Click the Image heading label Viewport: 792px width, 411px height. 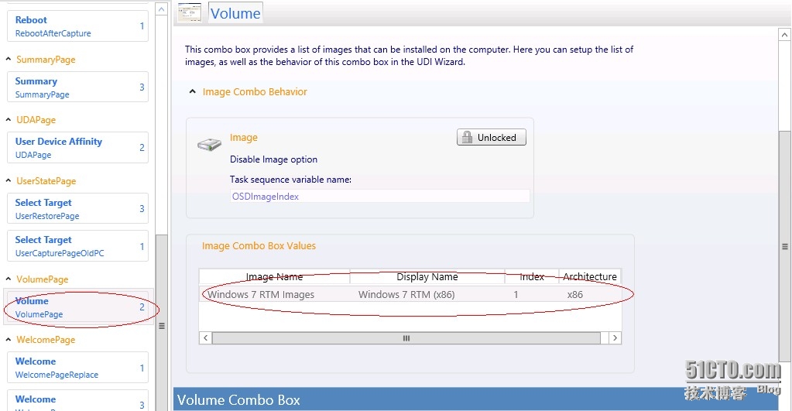coord(243,138)
